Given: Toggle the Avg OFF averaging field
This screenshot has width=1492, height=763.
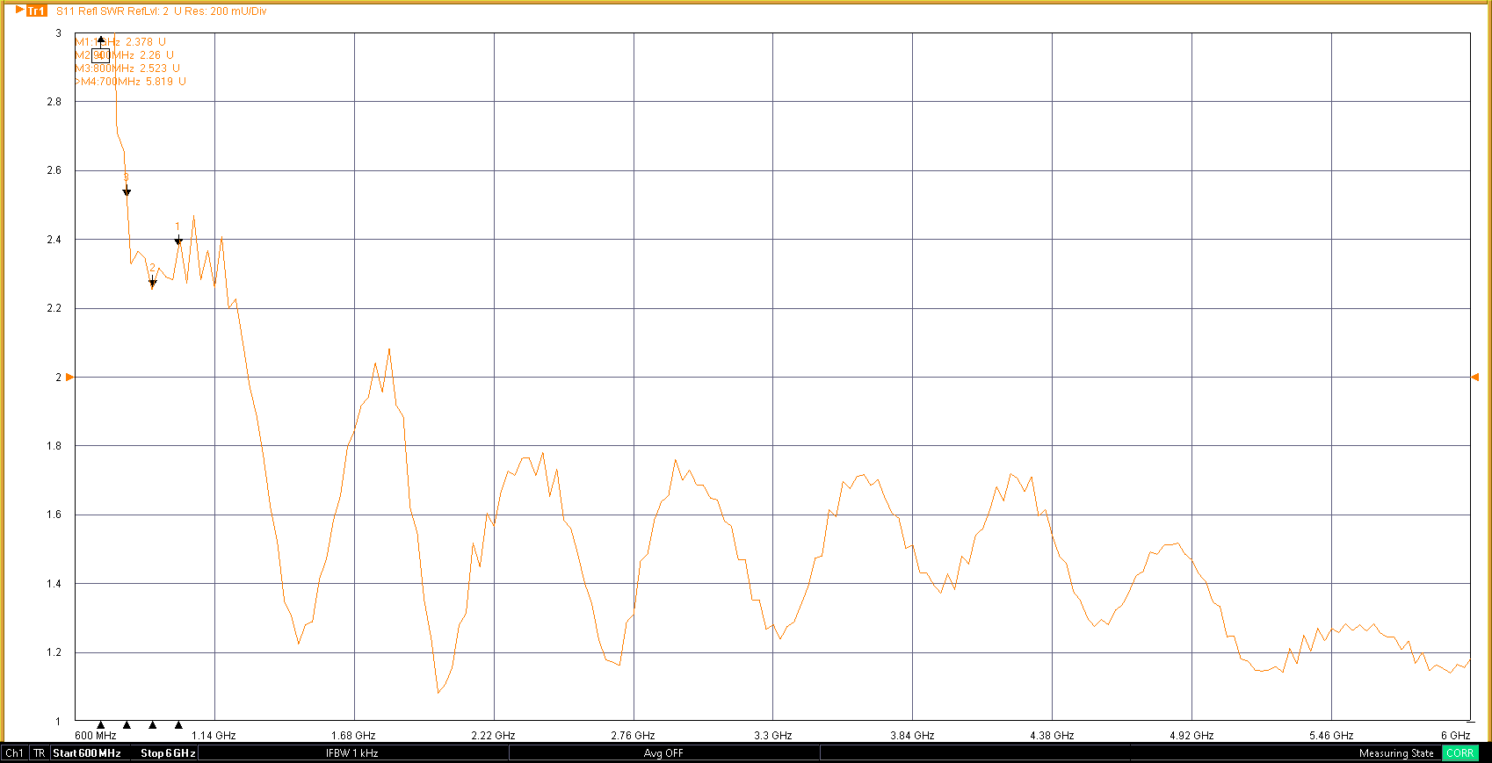Looking at the screenshot, I should pyautogui.click(x=663, y=753).
